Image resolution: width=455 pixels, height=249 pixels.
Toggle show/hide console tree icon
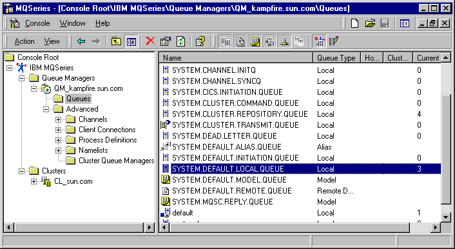tap(131, 41)
